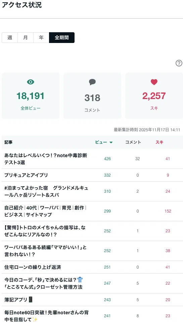Viewport: 183px width, 324px height.
Task: Sort by the スキ column header
Action: 159,142
